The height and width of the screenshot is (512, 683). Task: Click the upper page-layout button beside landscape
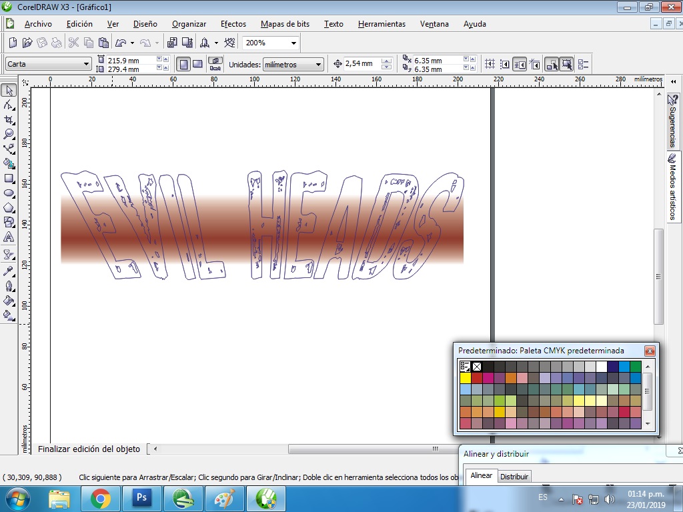pyautogui.click(x=215, y=61)
